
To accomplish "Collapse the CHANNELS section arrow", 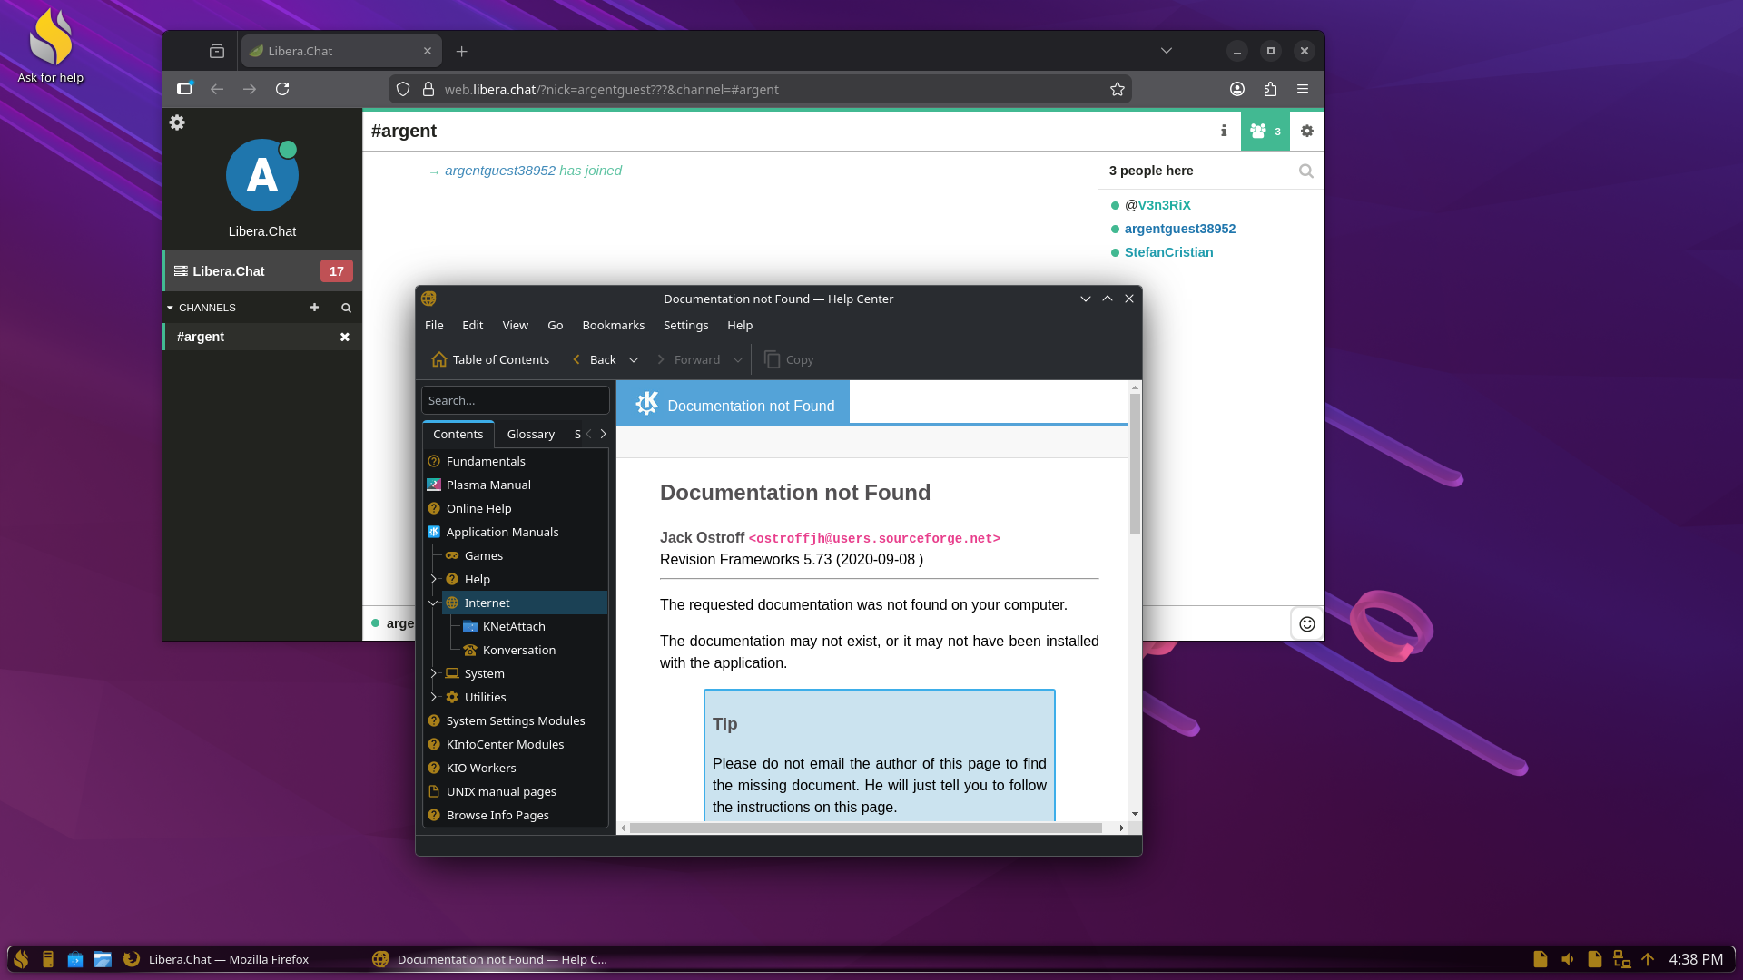I will click(x=170, y=308).
